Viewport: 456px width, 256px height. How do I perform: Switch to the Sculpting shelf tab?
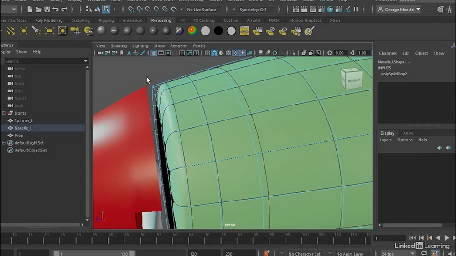click(x=81, y=20)
